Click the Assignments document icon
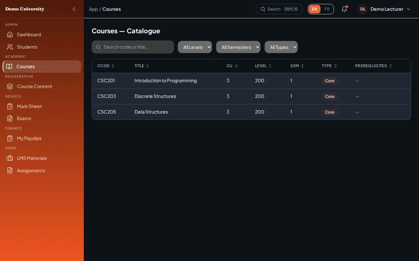Screen dimensions: 419x261 click(x=10, y=171)
